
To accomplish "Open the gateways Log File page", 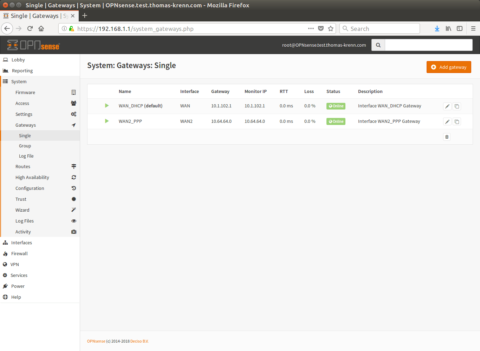I will click(x=26, y=156).
